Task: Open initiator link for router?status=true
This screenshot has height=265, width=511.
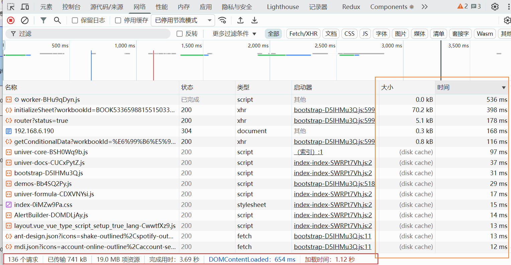Action: [x=334, y=120]
